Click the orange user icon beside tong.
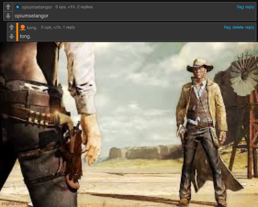The height and width of the screenshot is (207, 258). coord(23,27)
